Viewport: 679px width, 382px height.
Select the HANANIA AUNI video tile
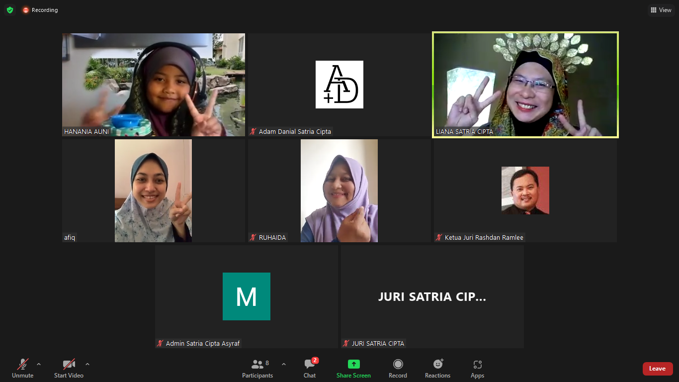[x=153, y=85]
